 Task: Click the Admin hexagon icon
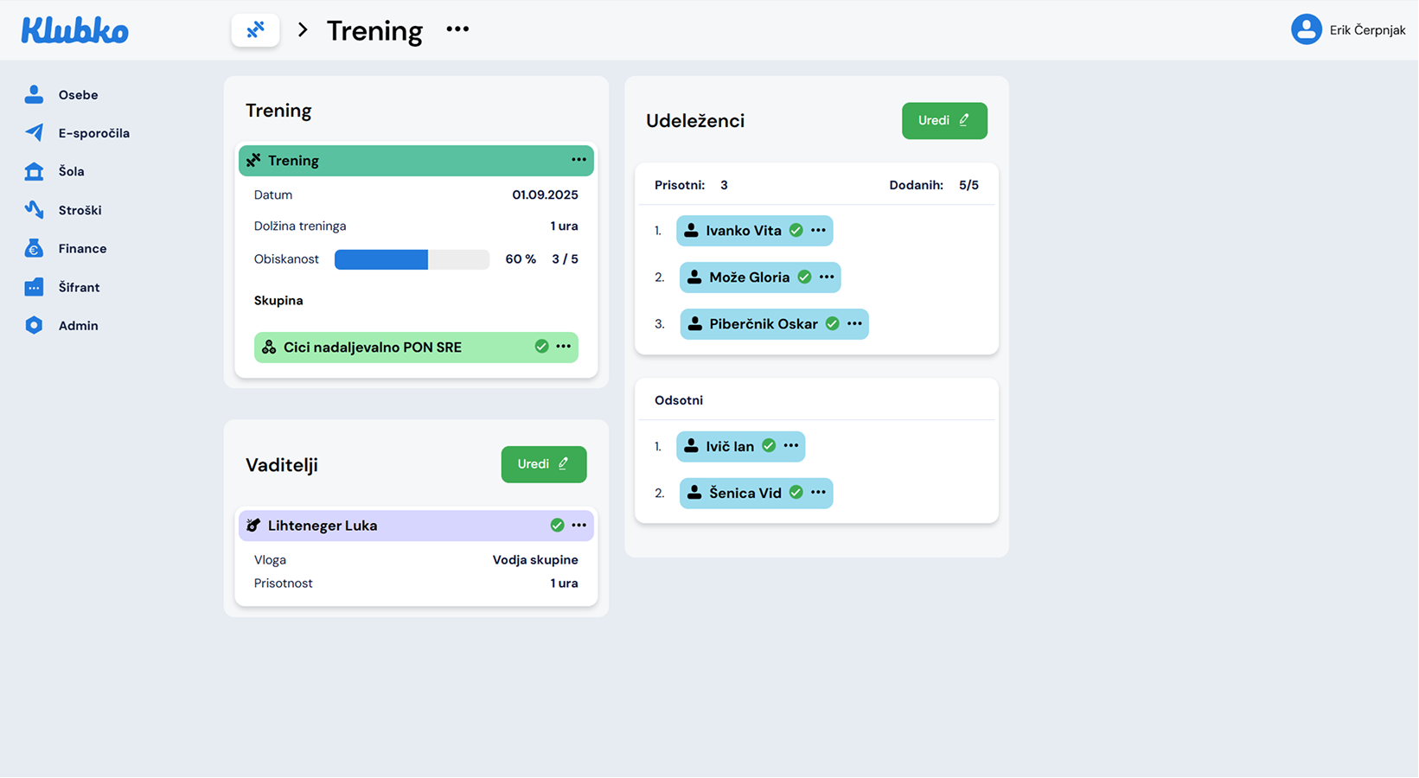click(34, 325)
